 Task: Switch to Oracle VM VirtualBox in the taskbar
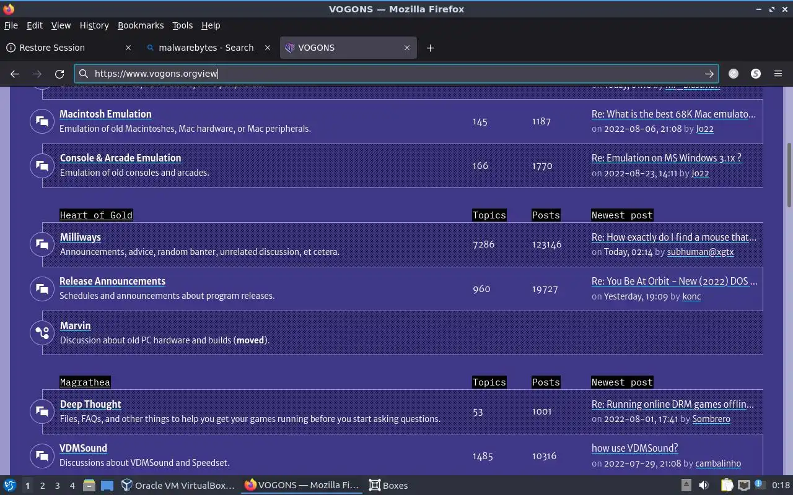pyautogui.click(x=178, y=485)
